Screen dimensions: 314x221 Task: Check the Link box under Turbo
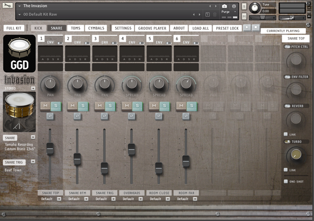[x=286, y=170]
